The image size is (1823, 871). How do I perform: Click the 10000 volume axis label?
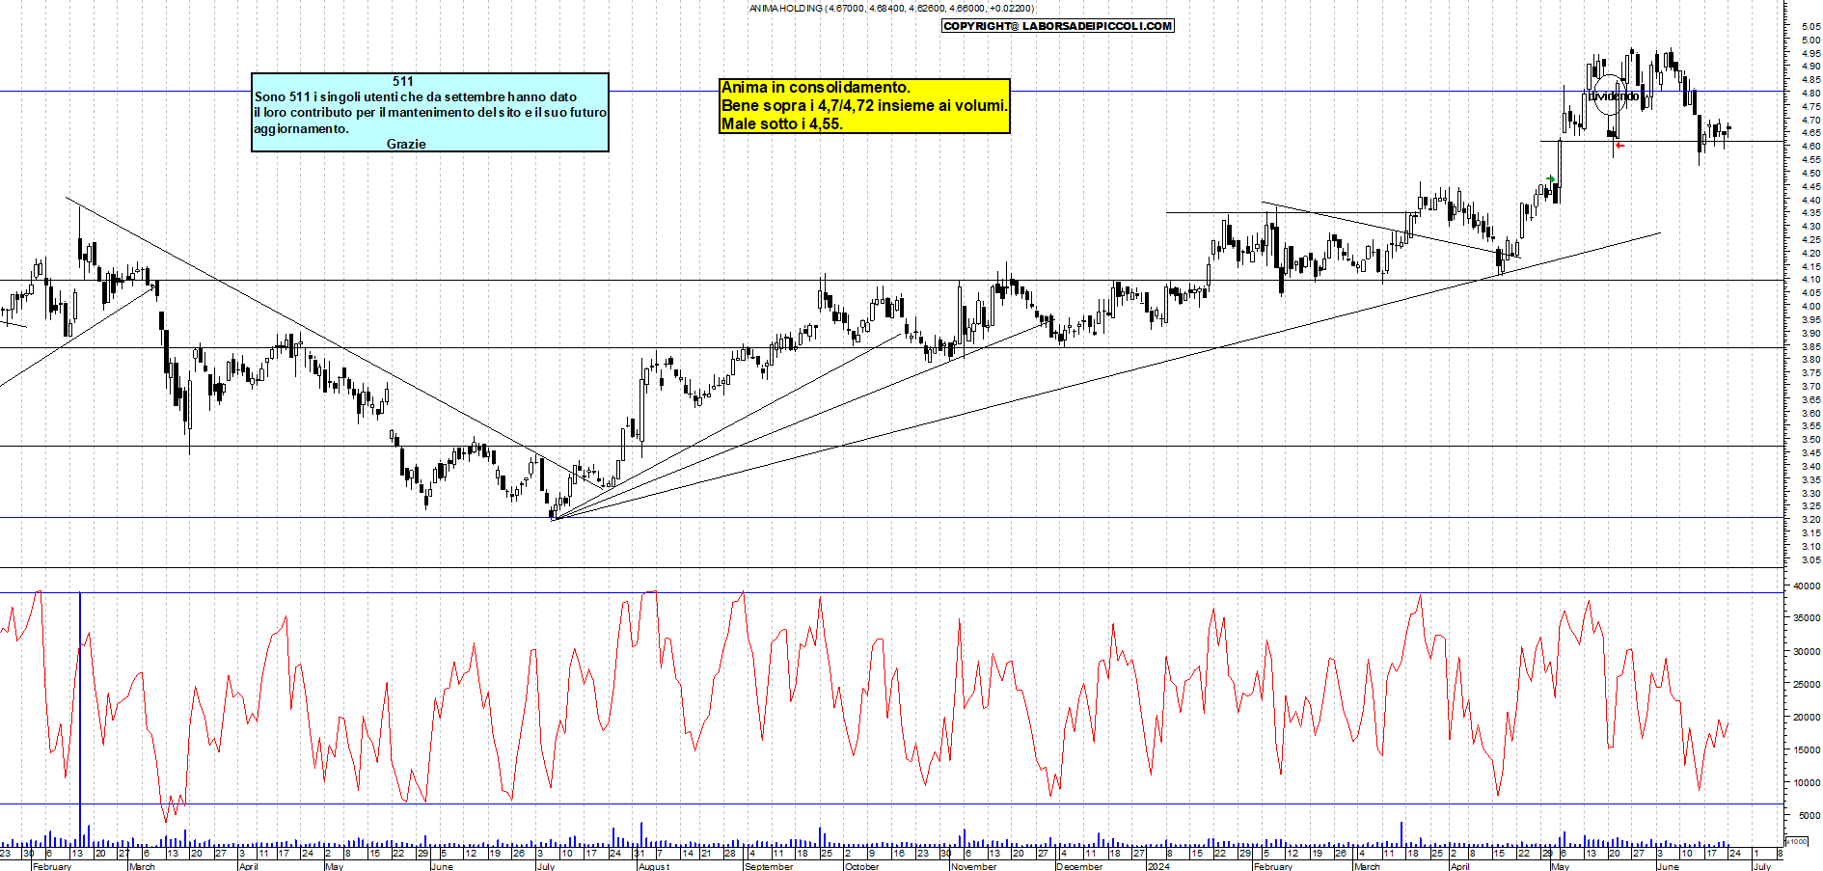pyautogui.click(x=1807, y=782)
